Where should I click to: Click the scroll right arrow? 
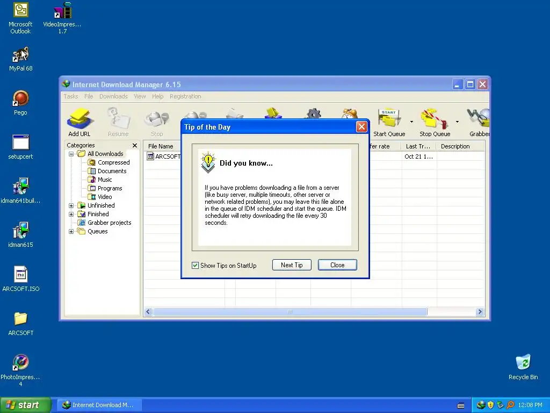click(x=480, y=312)
